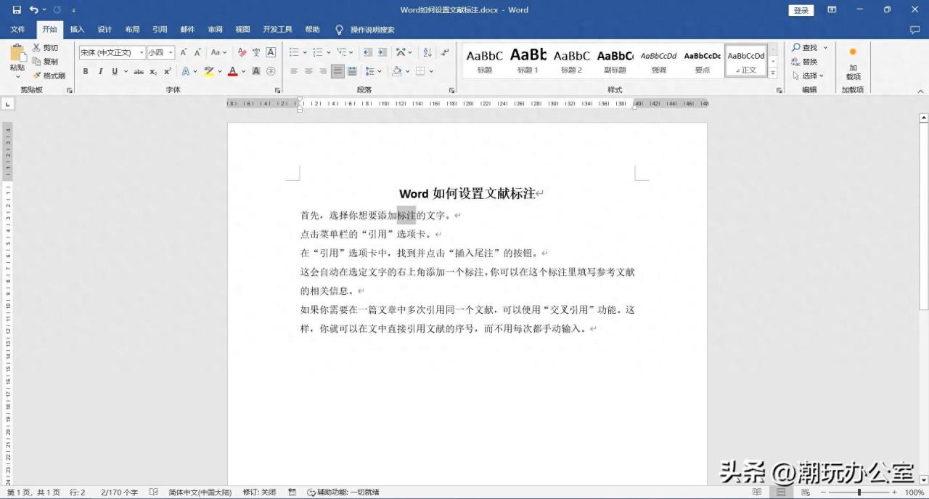The height and width of the screenshot is (499, 929).
Task: Open the change case Aa dropdown
Action: (x=218, y=52)
